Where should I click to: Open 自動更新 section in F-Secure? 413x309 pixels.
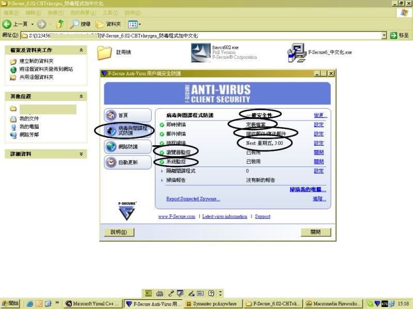pos(128,162)
